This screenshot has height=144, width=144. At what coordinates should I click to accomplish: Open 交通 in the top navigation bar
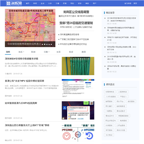coord(57,3)
